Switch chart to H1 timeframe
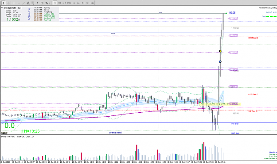Screen dimensions: 277x164 coord(74,3)
